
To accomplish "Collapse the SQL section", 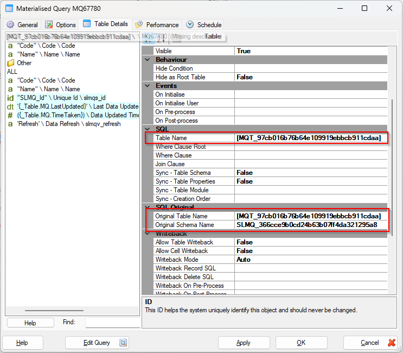I will coord(148,129).
